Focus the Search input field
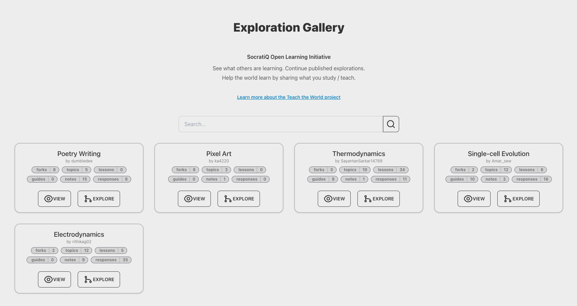 coord(280,124)
